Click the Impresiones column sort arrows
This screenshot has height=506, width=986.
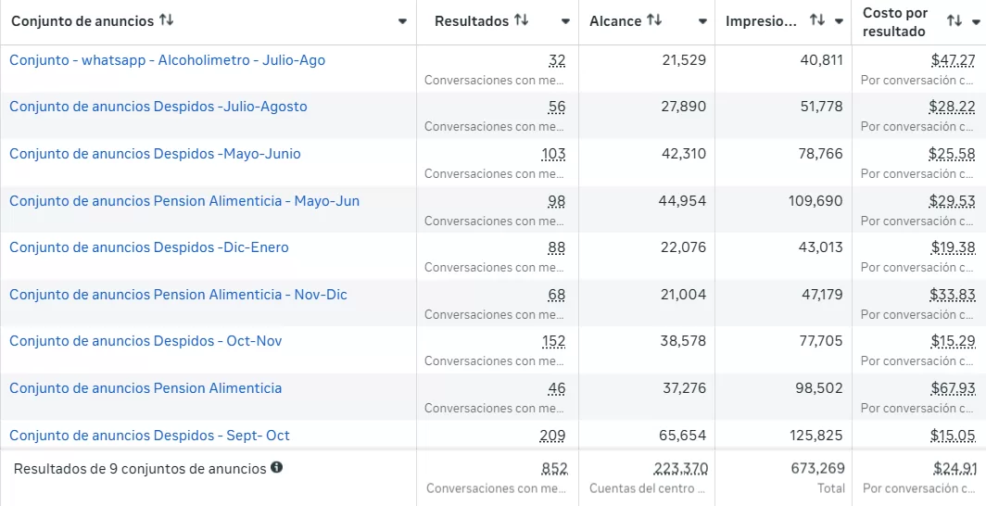816,20
